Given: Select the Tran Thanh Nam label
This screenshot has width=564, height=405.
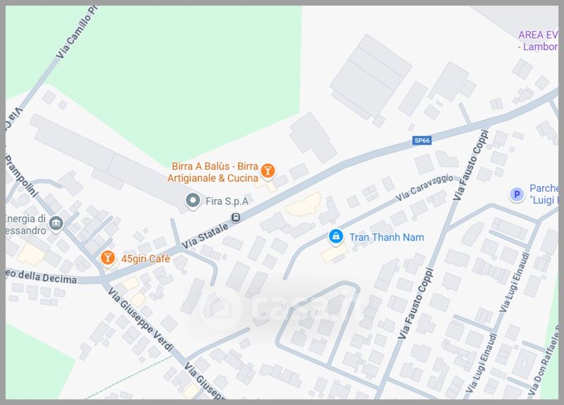Looking at the screenshot, I should coord(386,237).
